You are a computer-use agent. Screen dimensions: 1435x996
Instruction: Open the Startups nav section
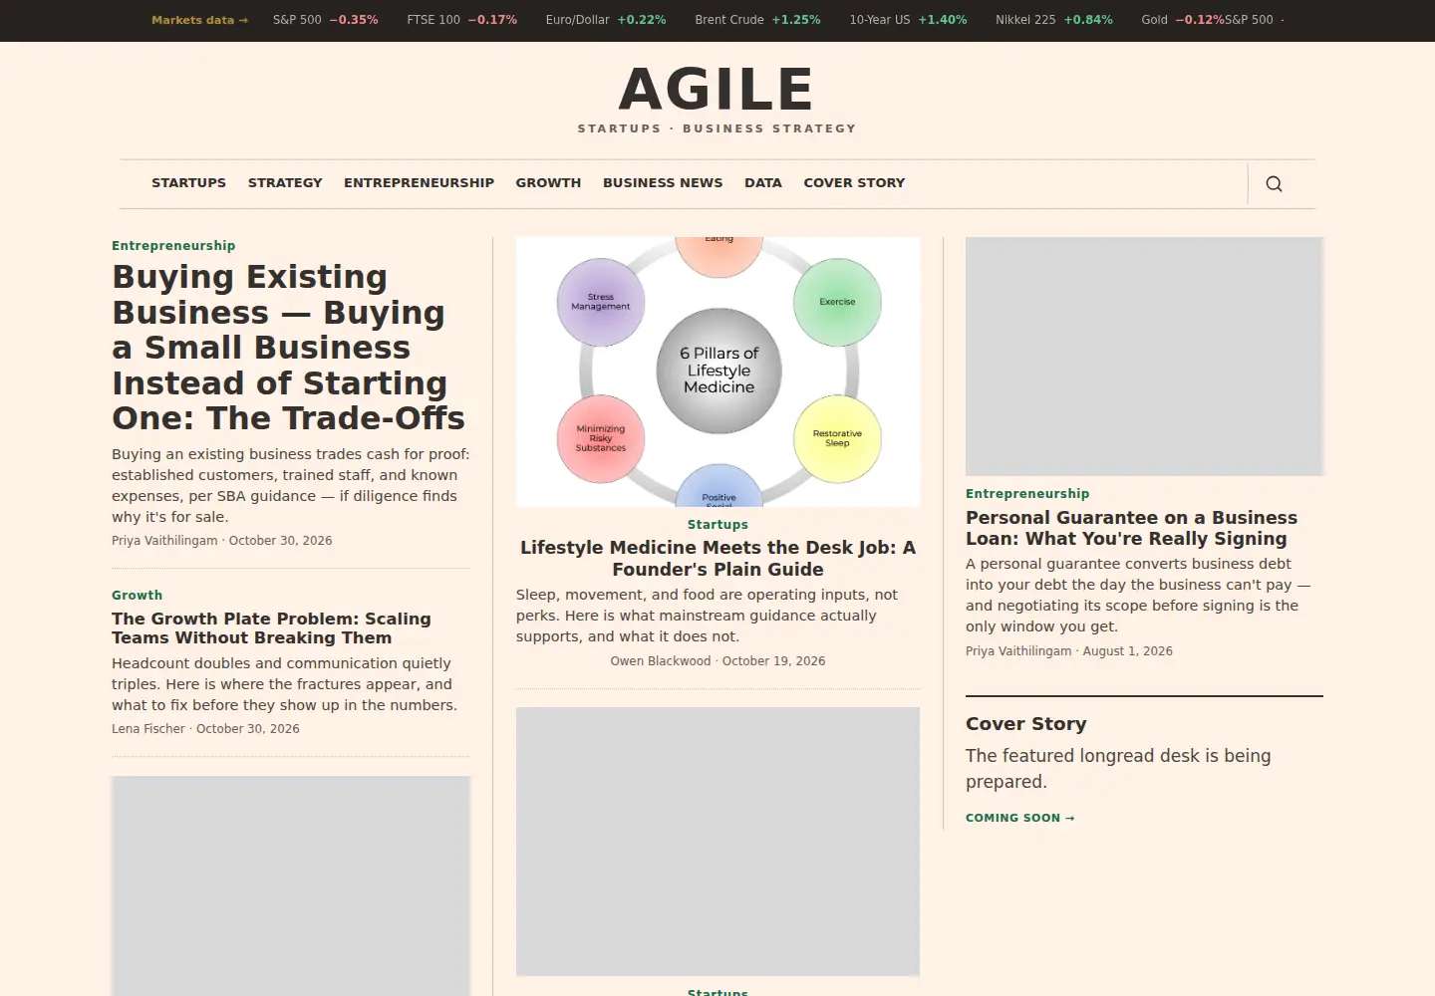188,183
